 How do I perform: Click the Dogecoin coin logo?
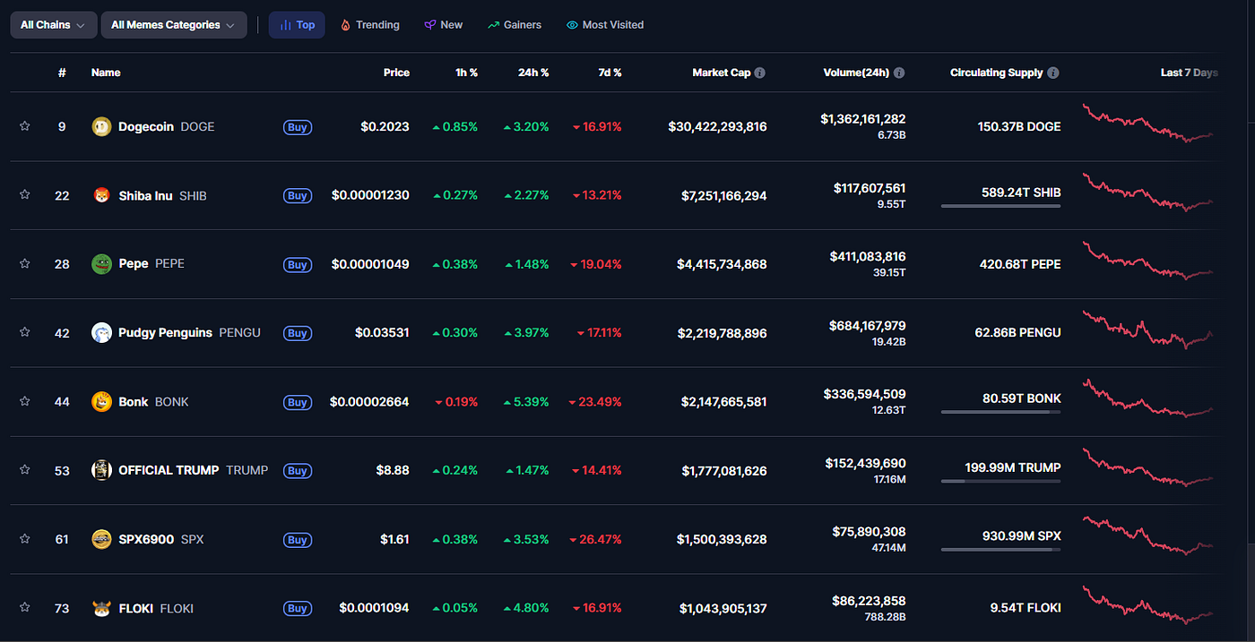click(x=101, y=127)
